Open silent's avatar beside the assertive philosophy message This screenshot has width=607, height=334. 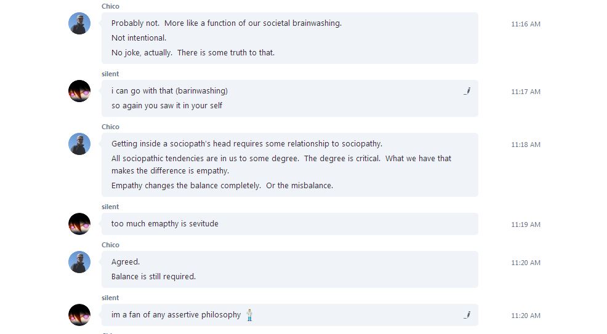[79, 315]
